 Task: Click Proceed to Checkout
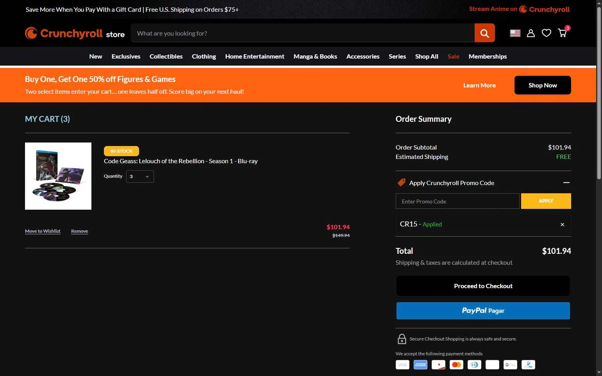[483, 286]
